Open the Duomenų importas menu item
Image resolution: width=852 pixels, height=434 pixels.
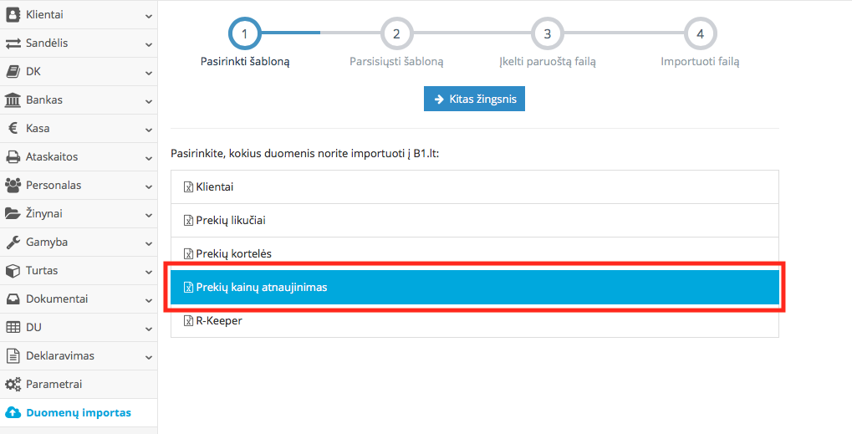tap(78, 413)
